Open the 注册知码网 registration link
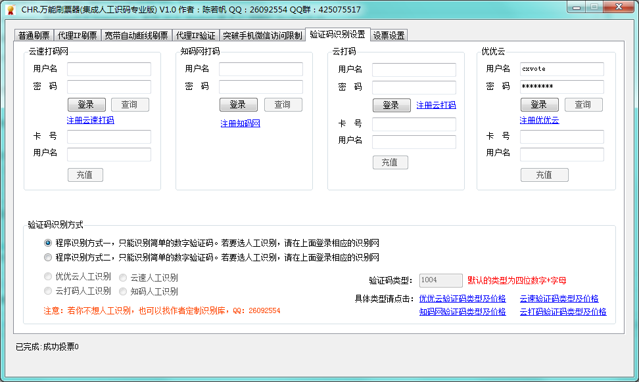 [239, 123]
